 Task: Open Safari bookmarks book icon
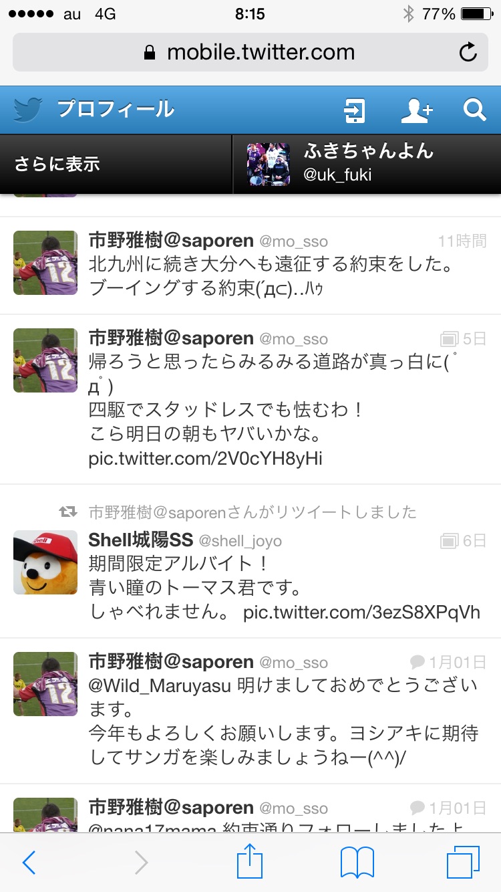click(357, 863)
